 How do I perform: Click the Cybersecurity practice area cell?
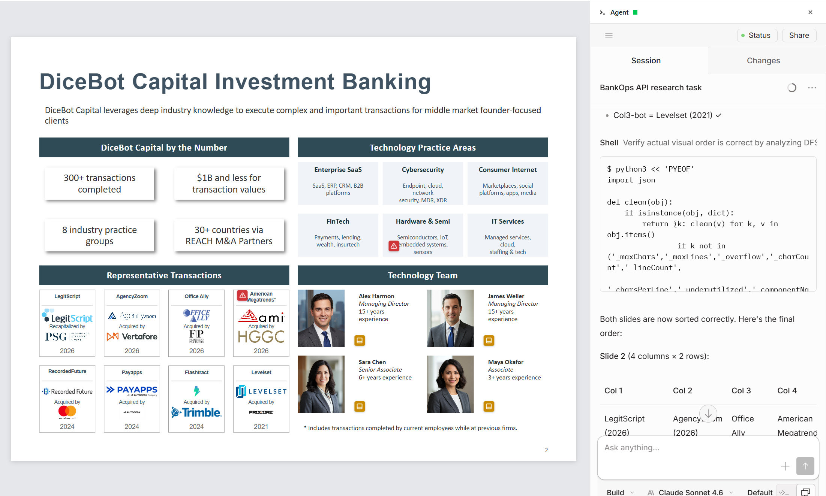tap(423, 184)
